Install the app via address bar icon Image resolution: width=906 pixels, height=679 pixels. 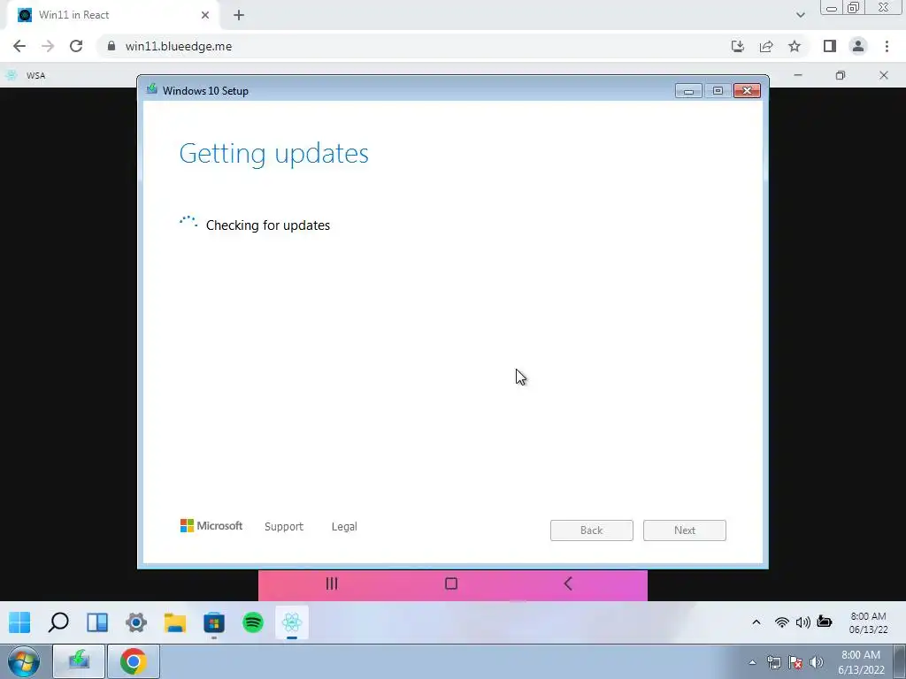738,46
